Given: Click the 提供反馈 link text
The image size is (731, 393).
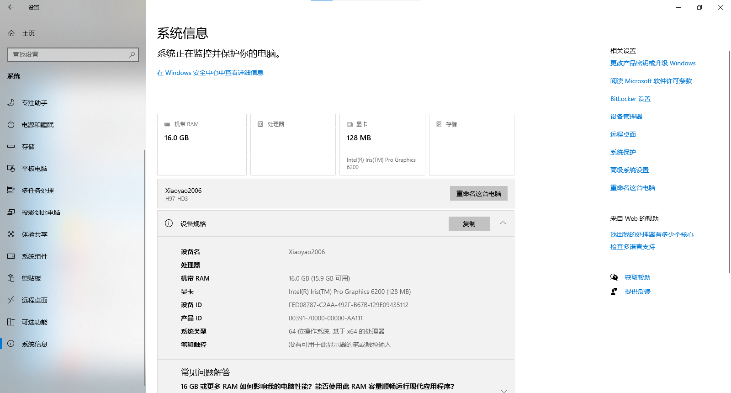Looking at the screenshot, I should [x=638, y=292].
